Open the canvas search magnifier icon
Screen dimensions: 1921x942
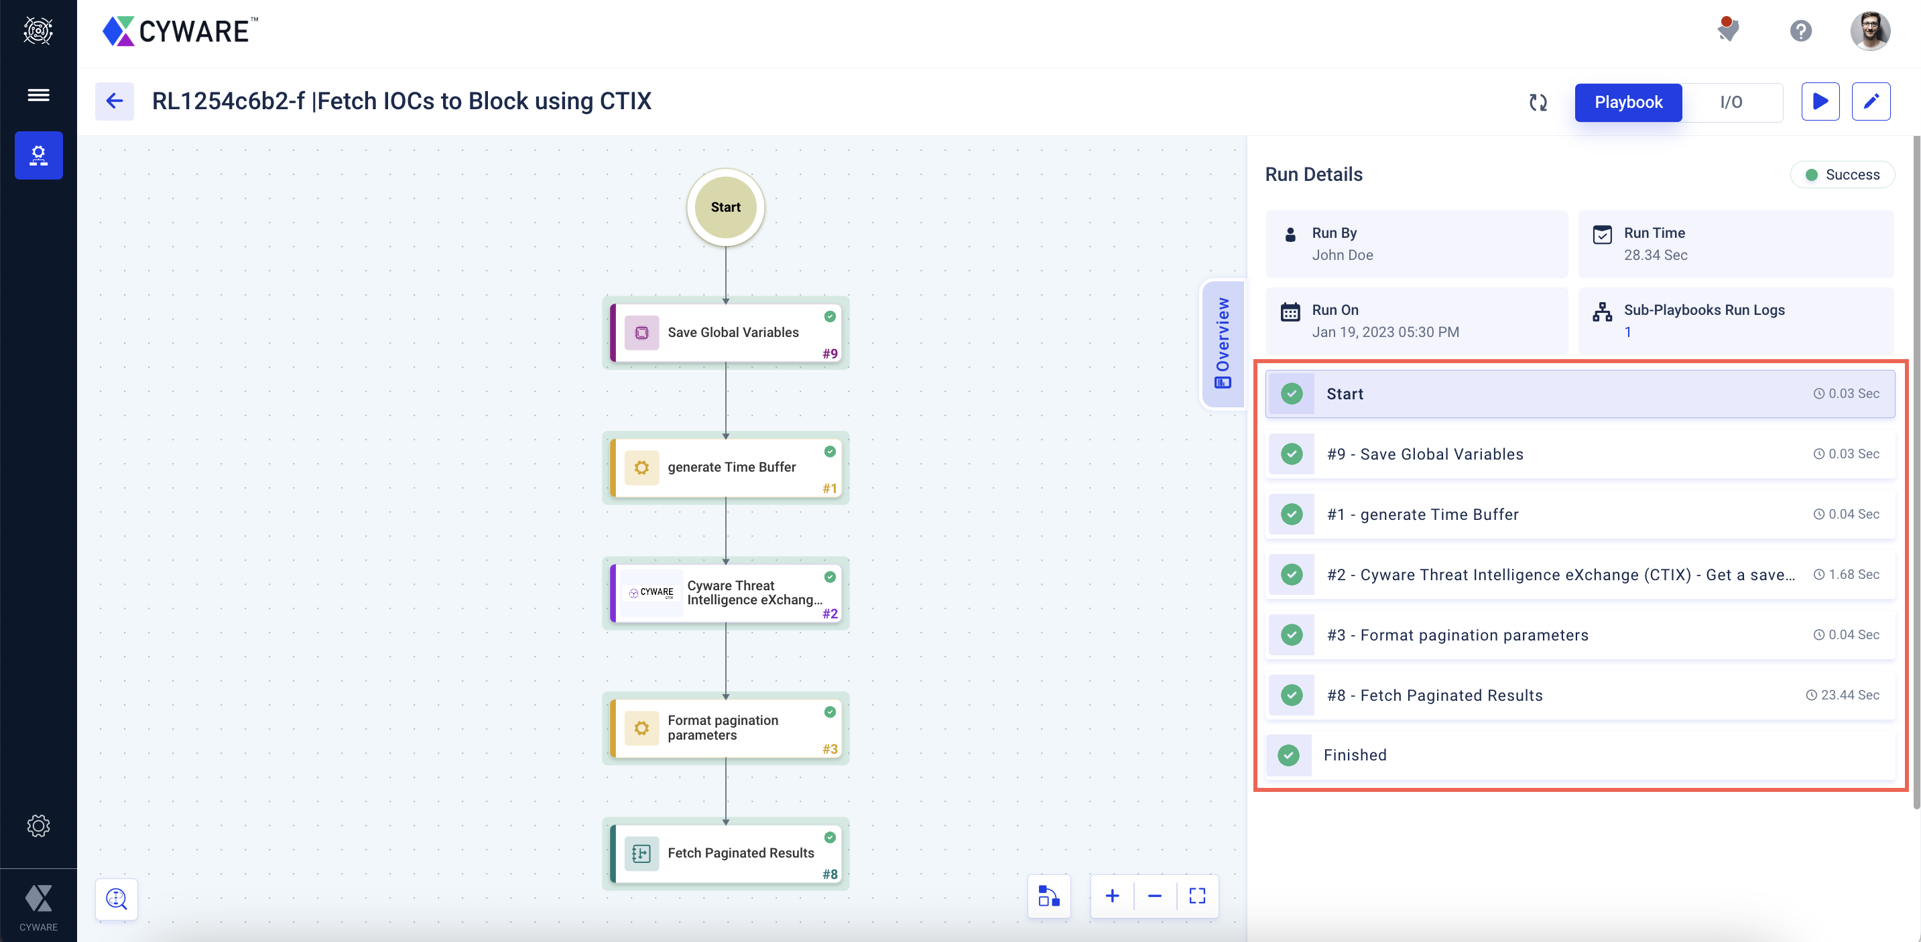click(117, 898)
